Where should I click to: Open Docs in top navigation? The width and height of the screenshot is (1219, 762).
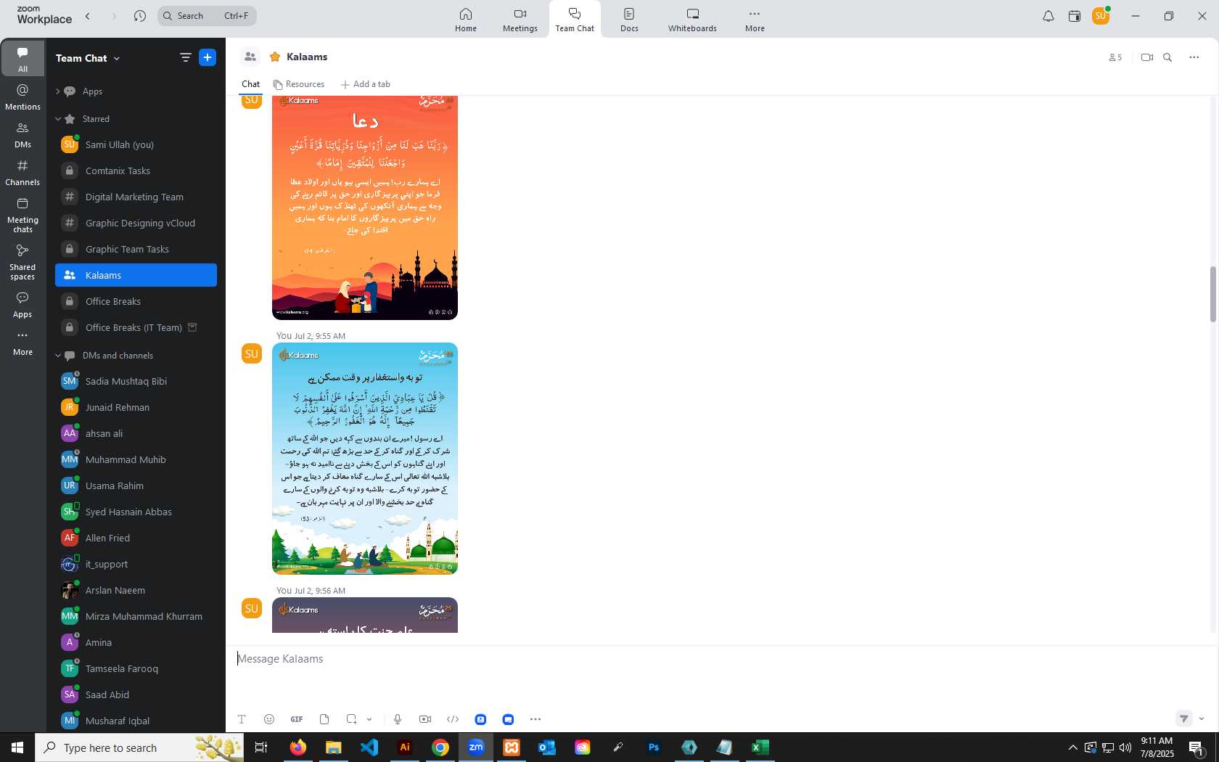point(629,20)
